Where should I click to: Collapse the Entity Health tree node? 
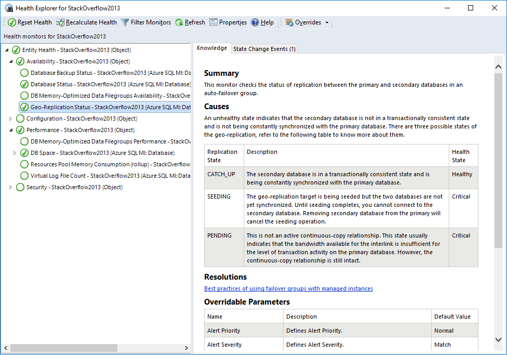click(x=7, y=50)
